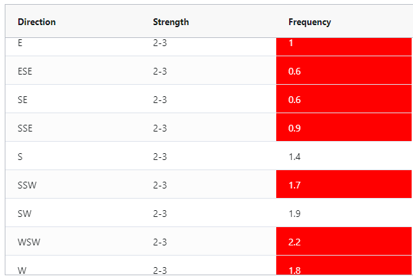Screen dimensions: 413x280
Task: Select the SSE direction cell
Action: tap(25, 128)
